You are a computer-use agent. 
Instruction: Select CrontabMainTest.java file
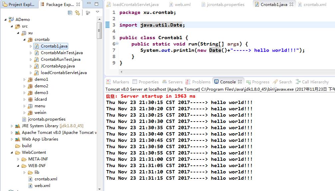pos(62,53)
